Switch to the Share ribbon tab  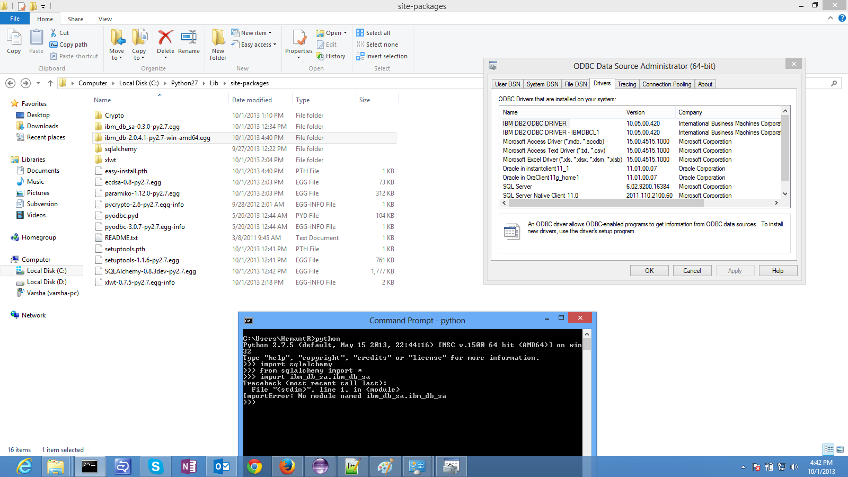[x=75, y=19]
